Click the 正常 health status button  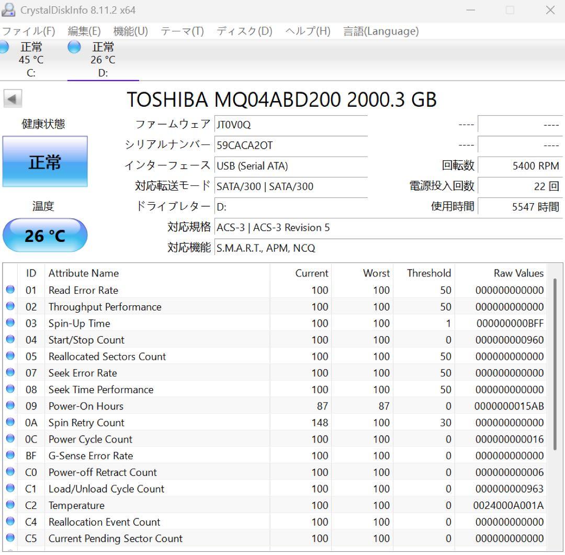point(45,162)
